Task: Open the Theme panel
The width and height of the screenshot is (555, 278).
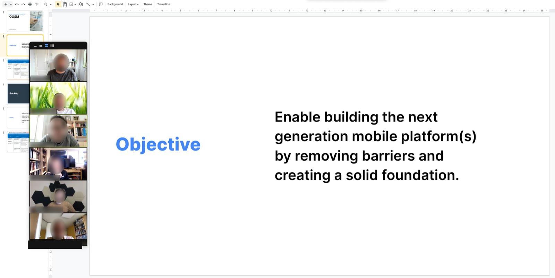Action: (148, 4)
